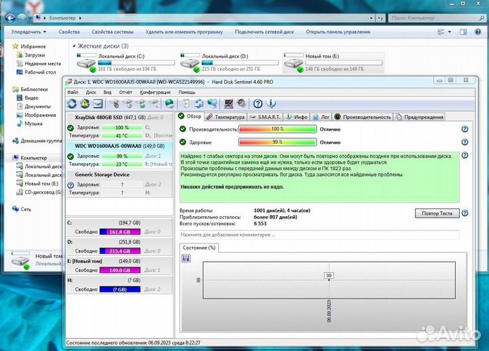
Task: Switch to Обзор tab
Action: pyautogui.click(x=189, y=116)
